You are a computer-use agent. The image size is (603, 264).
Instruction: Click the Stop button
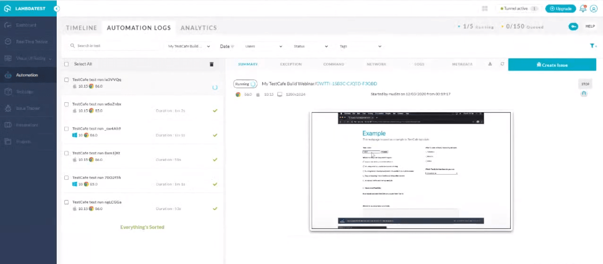pos(585,84)
